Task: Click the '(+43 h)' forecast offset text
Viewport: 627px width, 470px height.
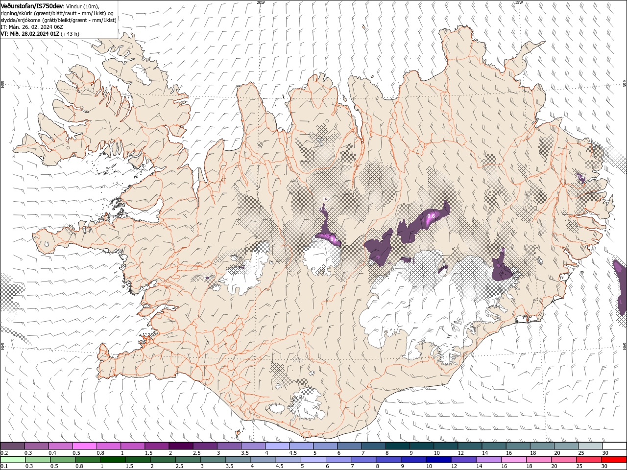Action: [71, 34]
